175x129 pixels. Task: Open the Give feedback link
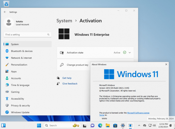tap(70, 84)
